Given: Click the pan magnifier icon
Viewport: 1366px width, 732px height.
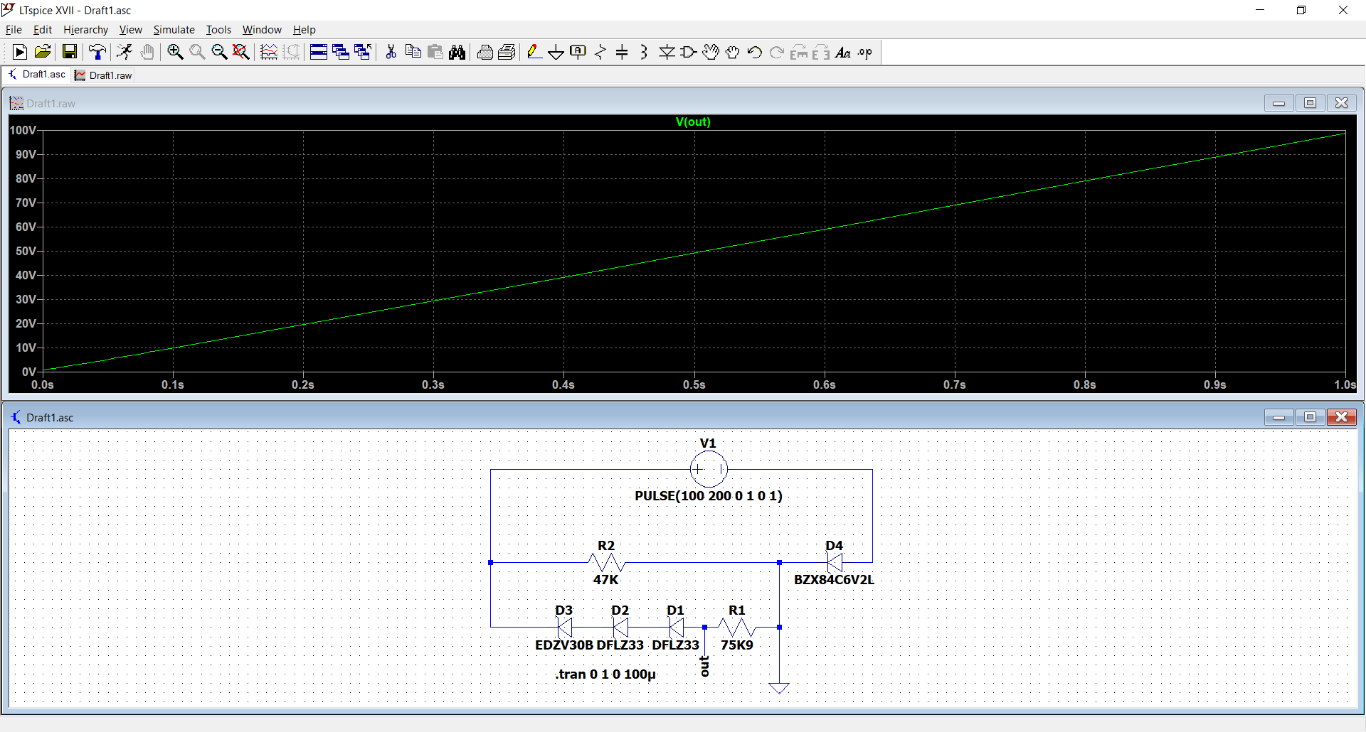Looking at the screenshot, I should (x=197, y=52).
